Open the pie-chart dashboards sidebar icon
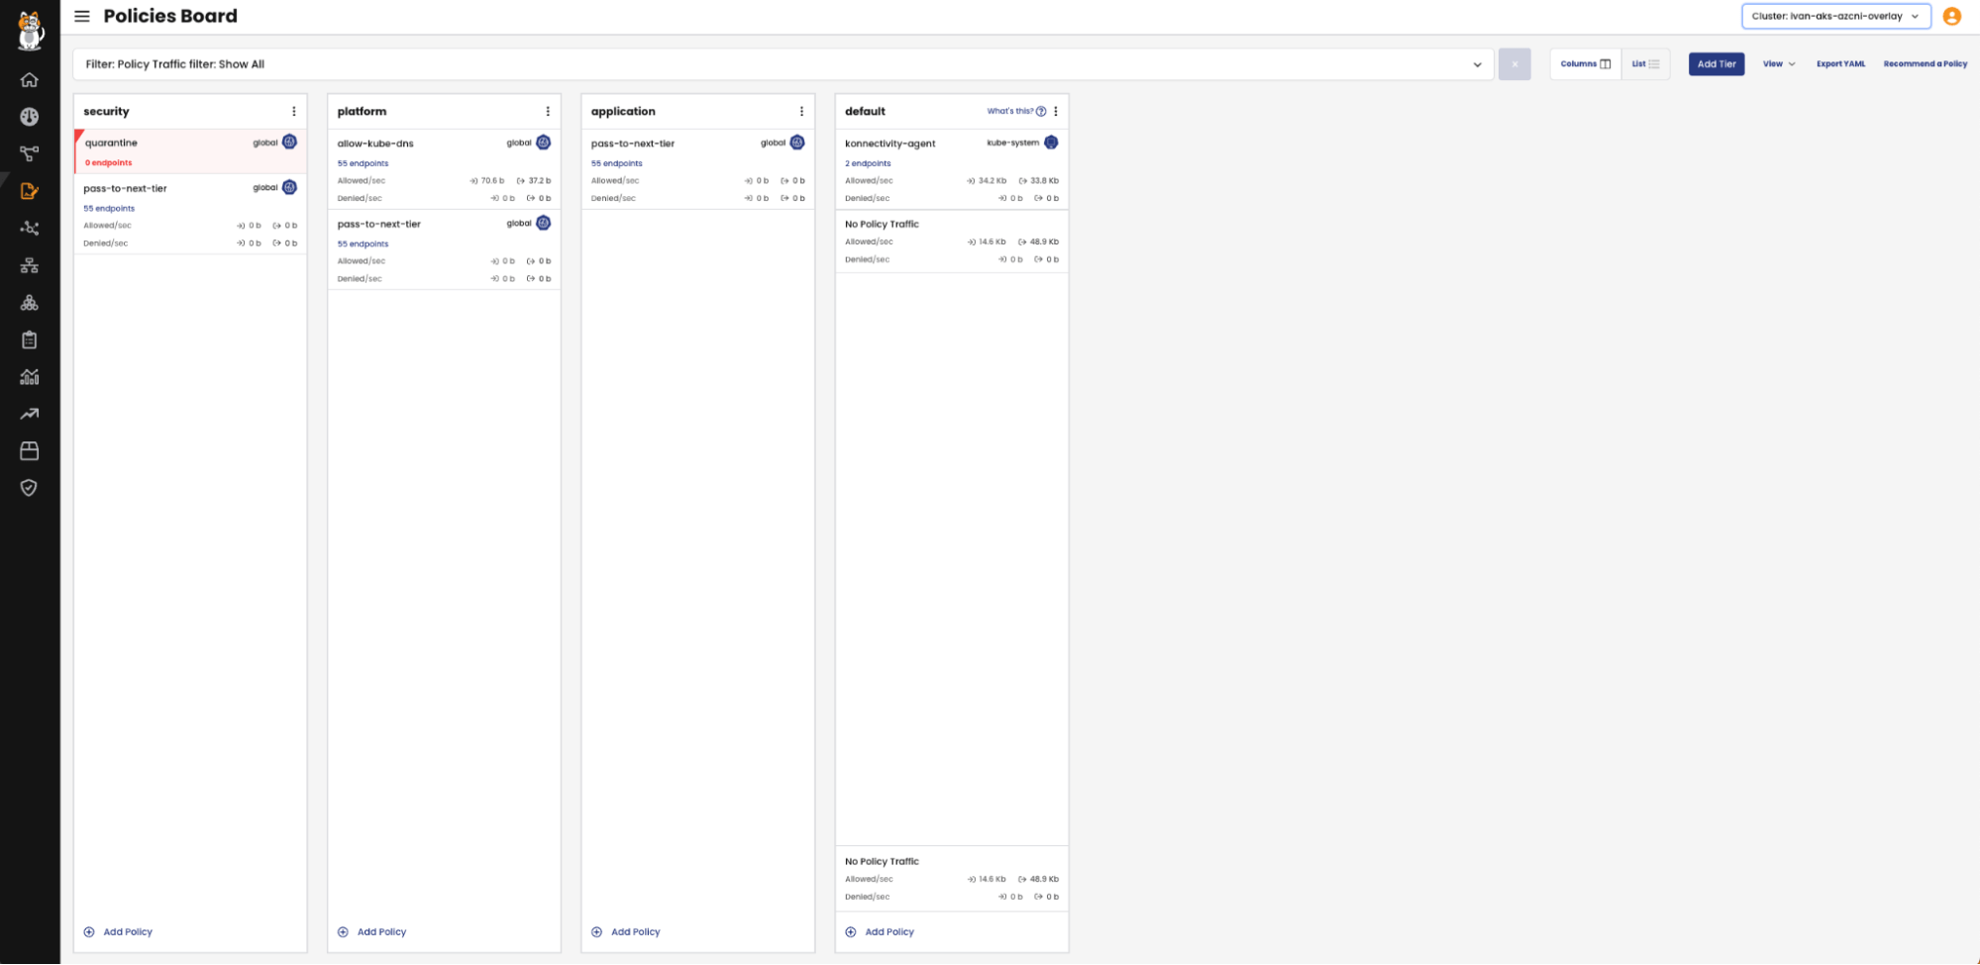Image resolution: width=1980 pixels, height=965 pixels. pos(30,117)
